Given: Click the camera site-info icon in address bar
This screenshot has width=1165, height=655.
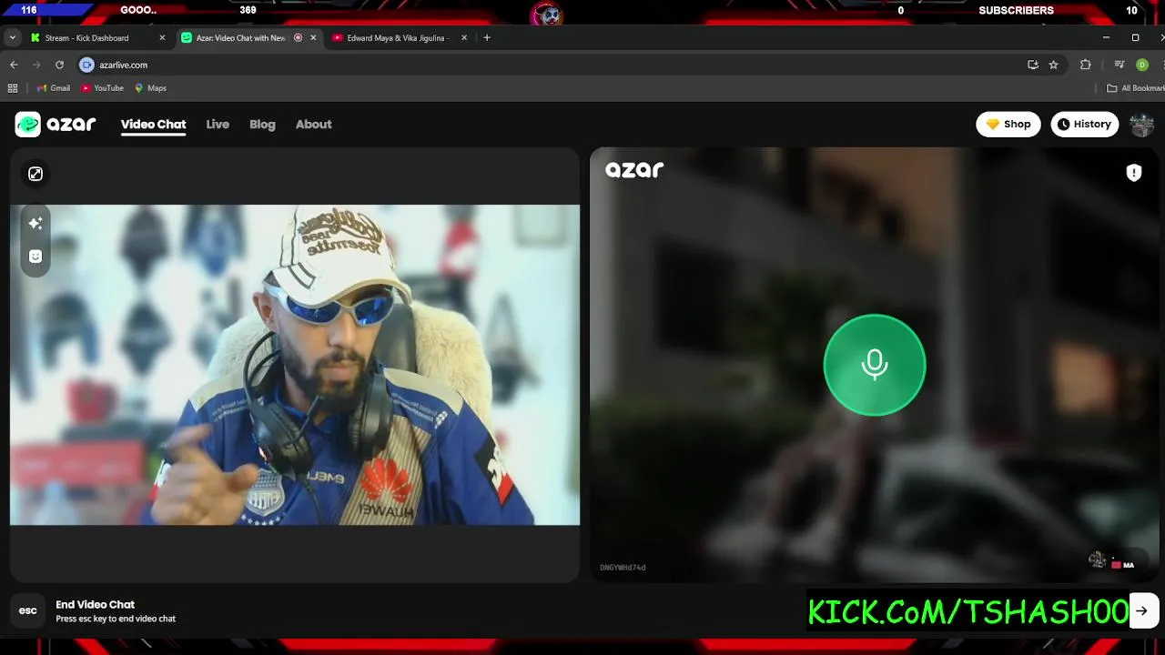Looking at the screenshot, I should (86, 65).
